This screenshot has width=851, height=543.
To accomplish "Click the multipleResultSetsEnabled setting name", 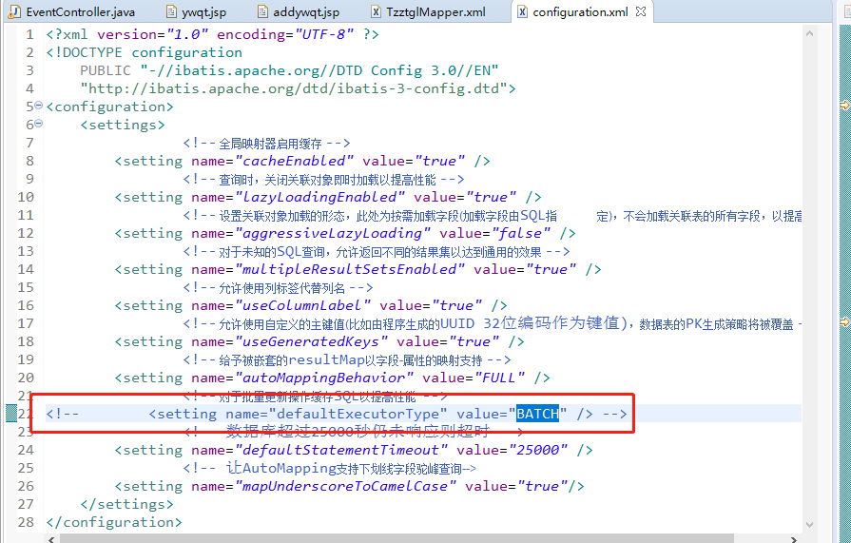I will tap(350, 269).
